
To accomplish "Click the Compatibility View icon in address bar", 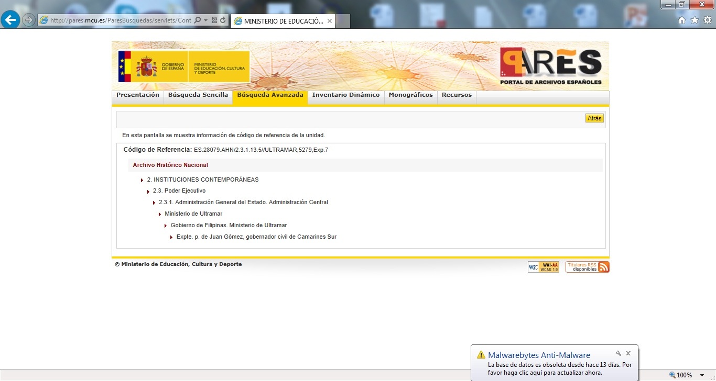I will point(214,20).
